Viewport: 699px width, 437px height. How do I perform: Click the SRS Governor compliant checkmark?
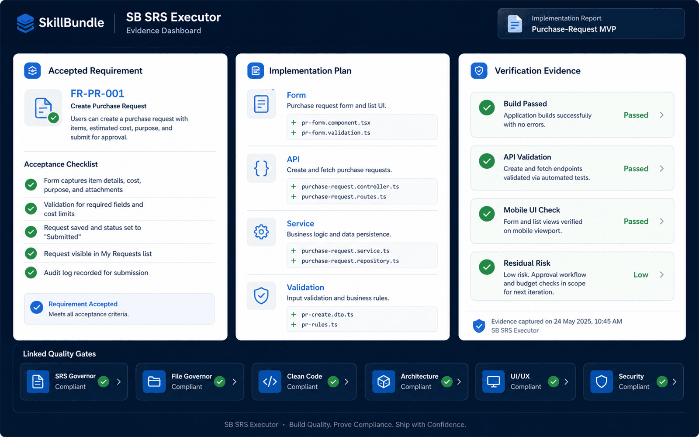pos(104,382)
